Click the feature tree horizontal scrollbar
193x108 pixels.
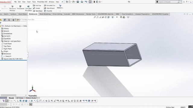pyautogui.click(x=8, y=95)
